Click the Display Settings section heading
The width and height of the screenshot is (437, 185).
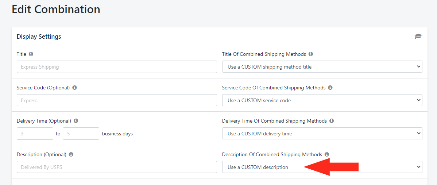pos(39,36)
